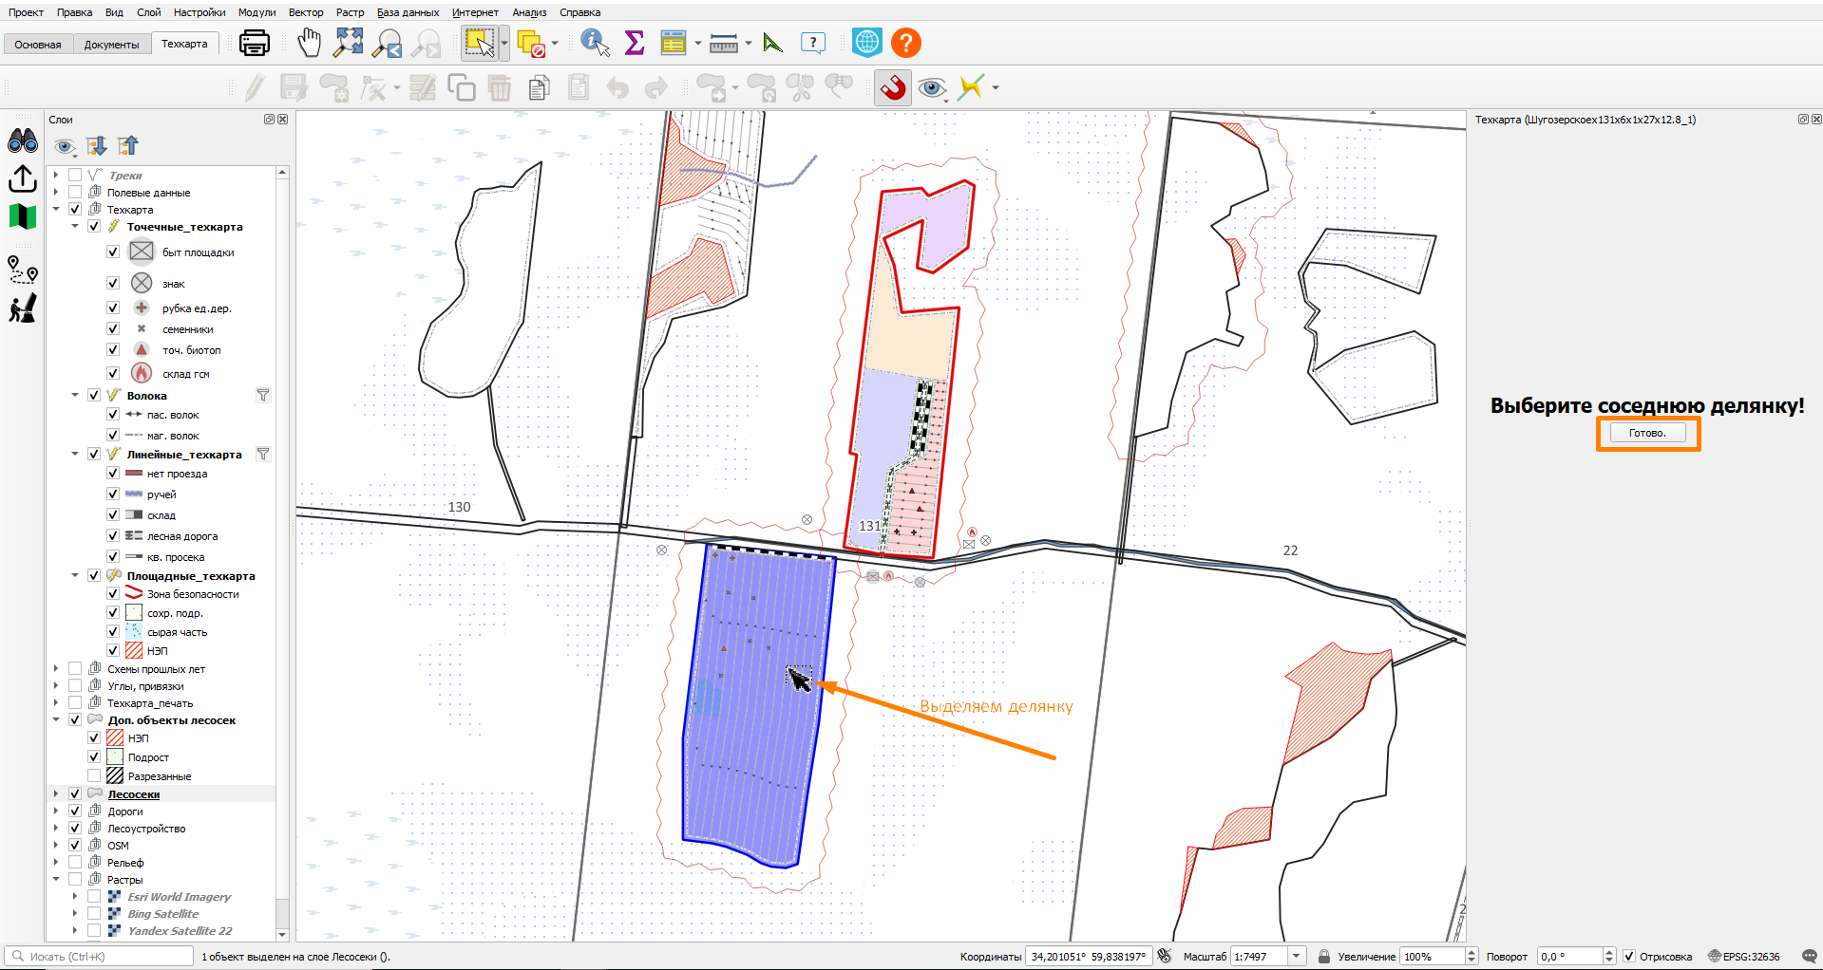Open the binoculars search icon in sidebar
Screen dimensions: 1823x970
(x=23, y=141)
